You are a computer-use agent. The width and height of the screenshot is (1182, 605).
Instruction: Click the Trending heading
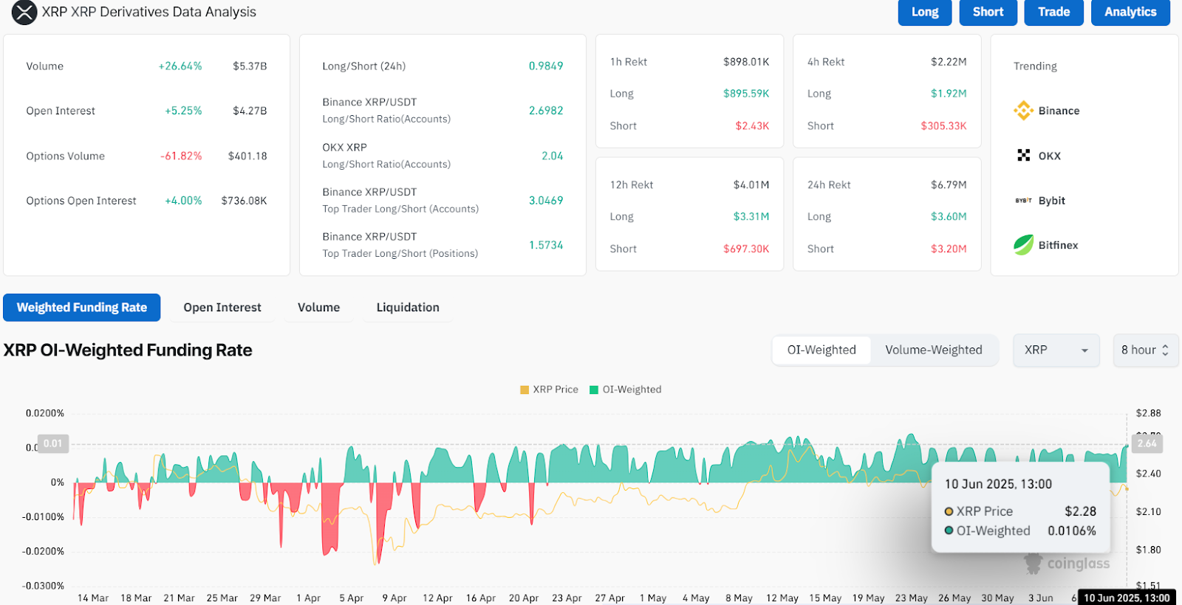click(1035, 66)
